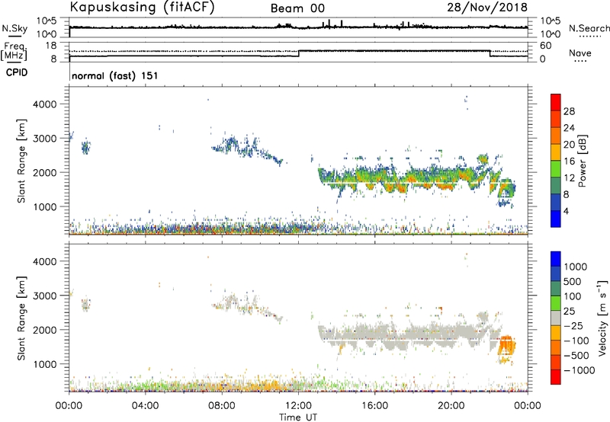
Task: Click the 'Velocity [m s-1]' color bar title
Action: [602, 318]
